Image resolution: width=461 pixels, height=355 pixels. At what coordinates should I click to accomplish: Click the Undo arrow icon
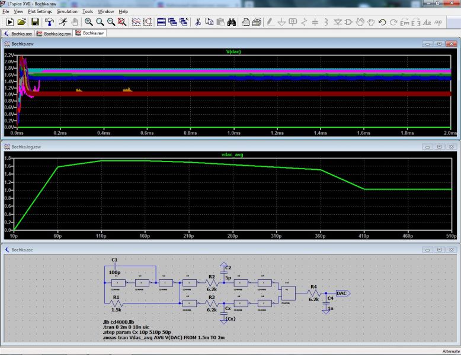tap(382, 22)
